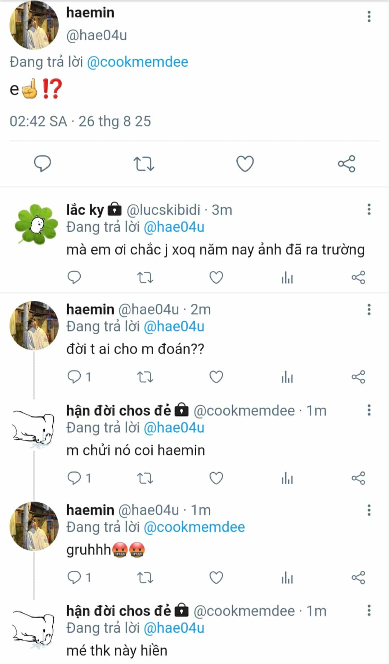Reply to the main haemin tweet
Viewport: 389px width, 664px height.
click(43, 164)
